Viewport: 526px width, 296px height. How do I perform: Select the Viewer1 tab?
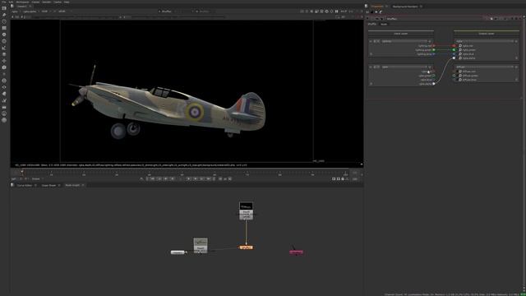(x=22, y=6)
